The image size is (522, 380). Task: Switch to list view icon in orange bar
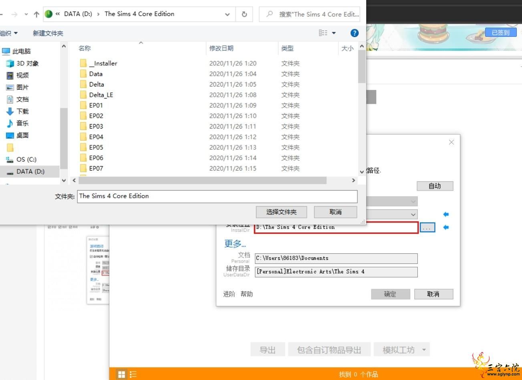[133, 374]
